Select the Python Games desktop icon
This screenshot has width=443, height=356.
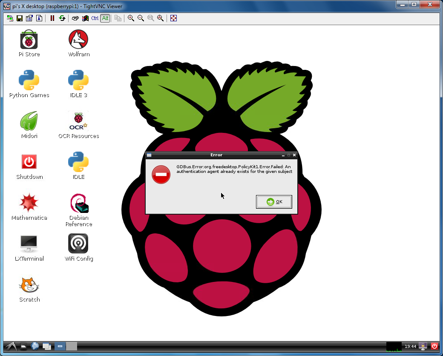coord(29,84)
